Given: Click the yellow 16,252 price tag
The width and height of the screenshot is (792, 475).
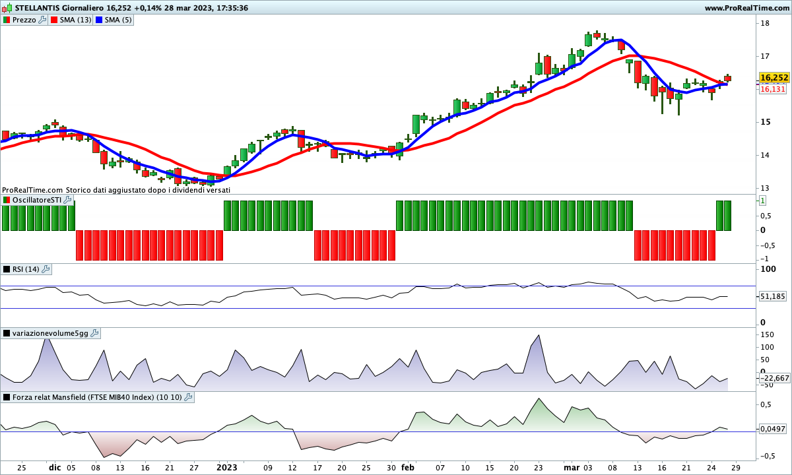Looking at the screenshot, I should tap(774, 77).
